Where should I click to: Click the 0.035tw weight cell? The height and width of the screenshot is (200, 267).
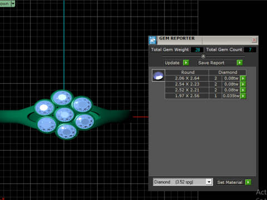[231, 96]
